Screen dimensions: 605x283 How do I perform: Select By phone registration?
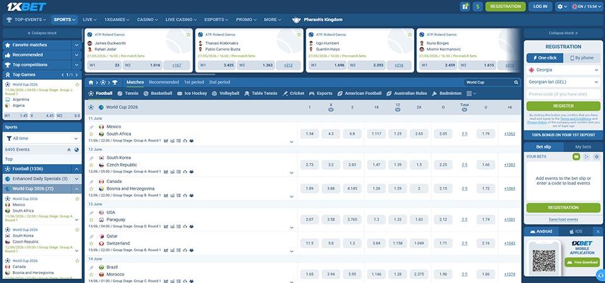[x=582, y=58]
